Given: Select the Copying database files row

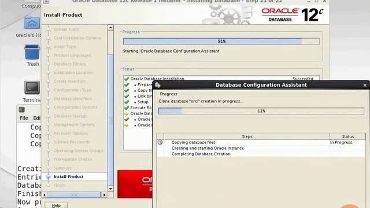Looking at the screenshot, I should pyautogui.click(x=261, y=143).
